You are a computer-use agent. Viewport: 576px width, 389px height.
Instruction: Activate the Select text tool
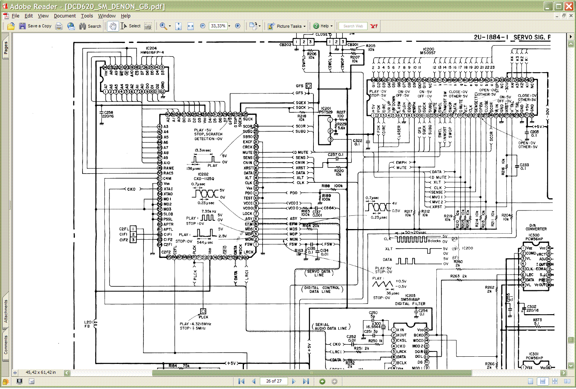130,26
